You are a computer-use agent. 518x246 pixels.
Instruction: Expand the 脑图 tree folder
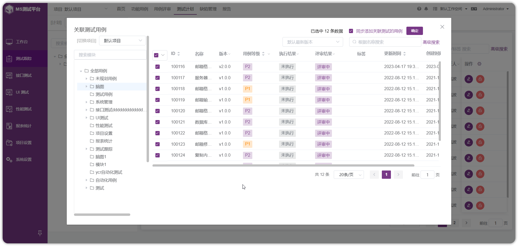point(86,86)
